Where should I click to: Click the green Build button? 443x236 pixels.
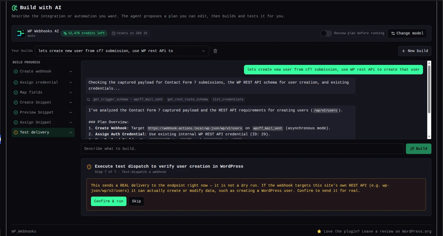[x=419, y=149]
